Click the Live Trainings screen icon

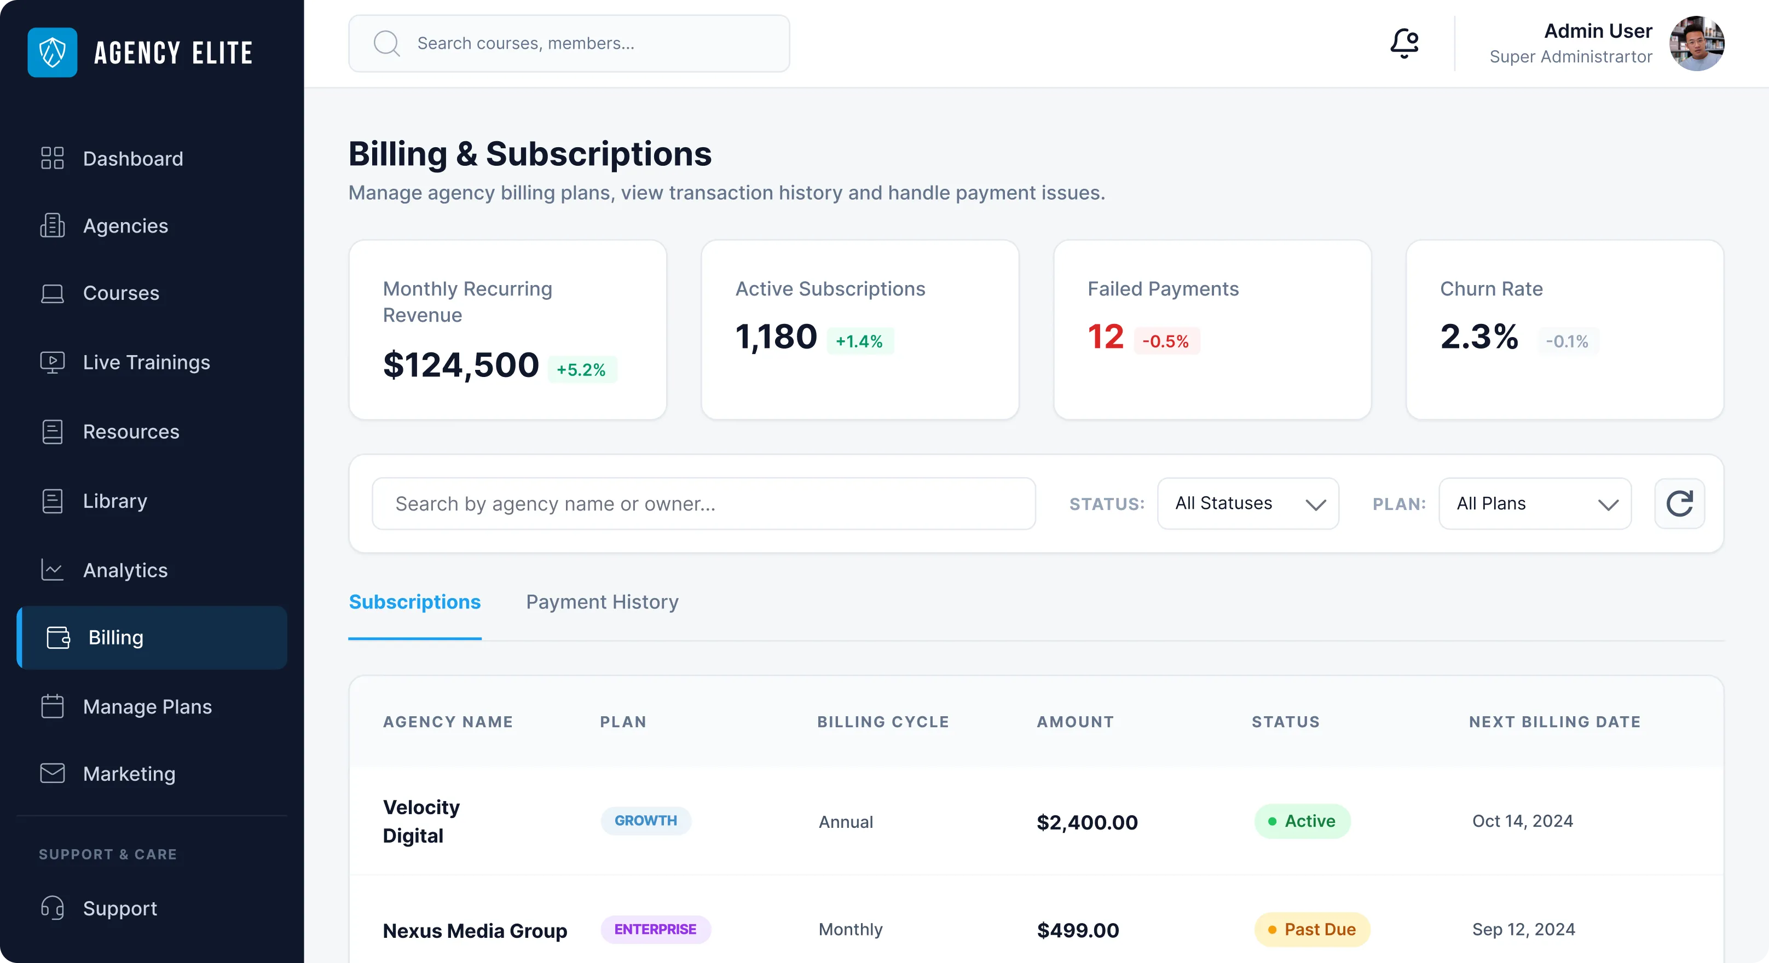tap(52, 362)
